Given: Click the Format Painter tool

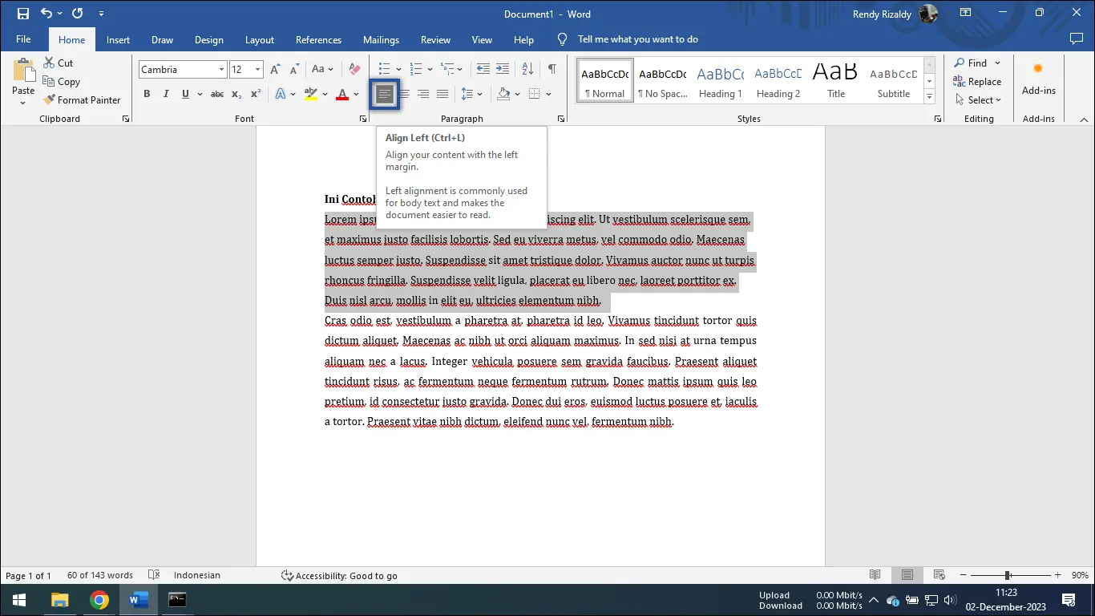Looking at the screenshot, I should click(83, 99).
